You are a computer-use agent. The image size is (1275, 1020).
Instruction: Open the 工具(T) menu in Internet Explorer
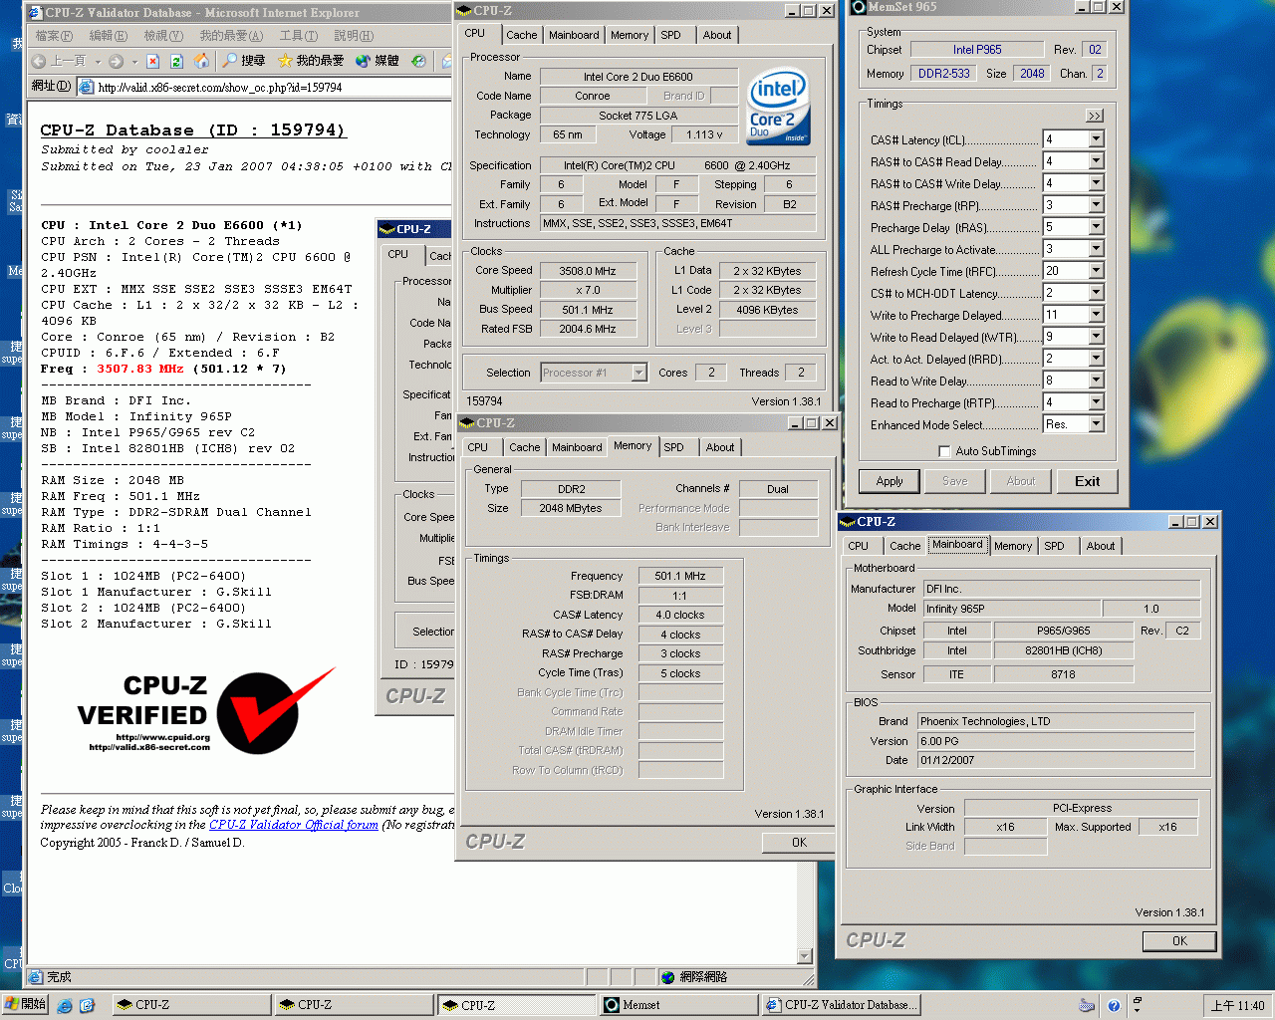click(x=298, y=35)
